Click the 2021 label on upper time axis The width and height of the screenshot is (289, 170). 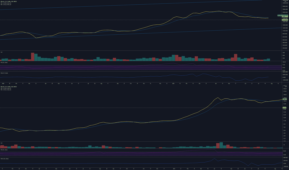173,83
